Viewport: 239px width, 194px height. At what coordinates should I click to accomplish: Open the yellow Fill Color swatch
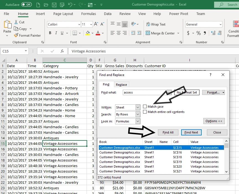coord(88,33)
